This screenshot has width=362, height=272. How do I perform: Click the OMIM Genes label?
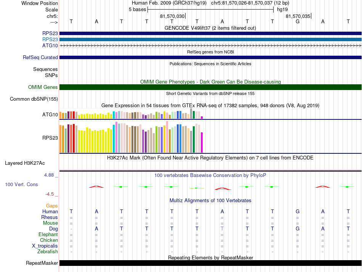(43, 87)
